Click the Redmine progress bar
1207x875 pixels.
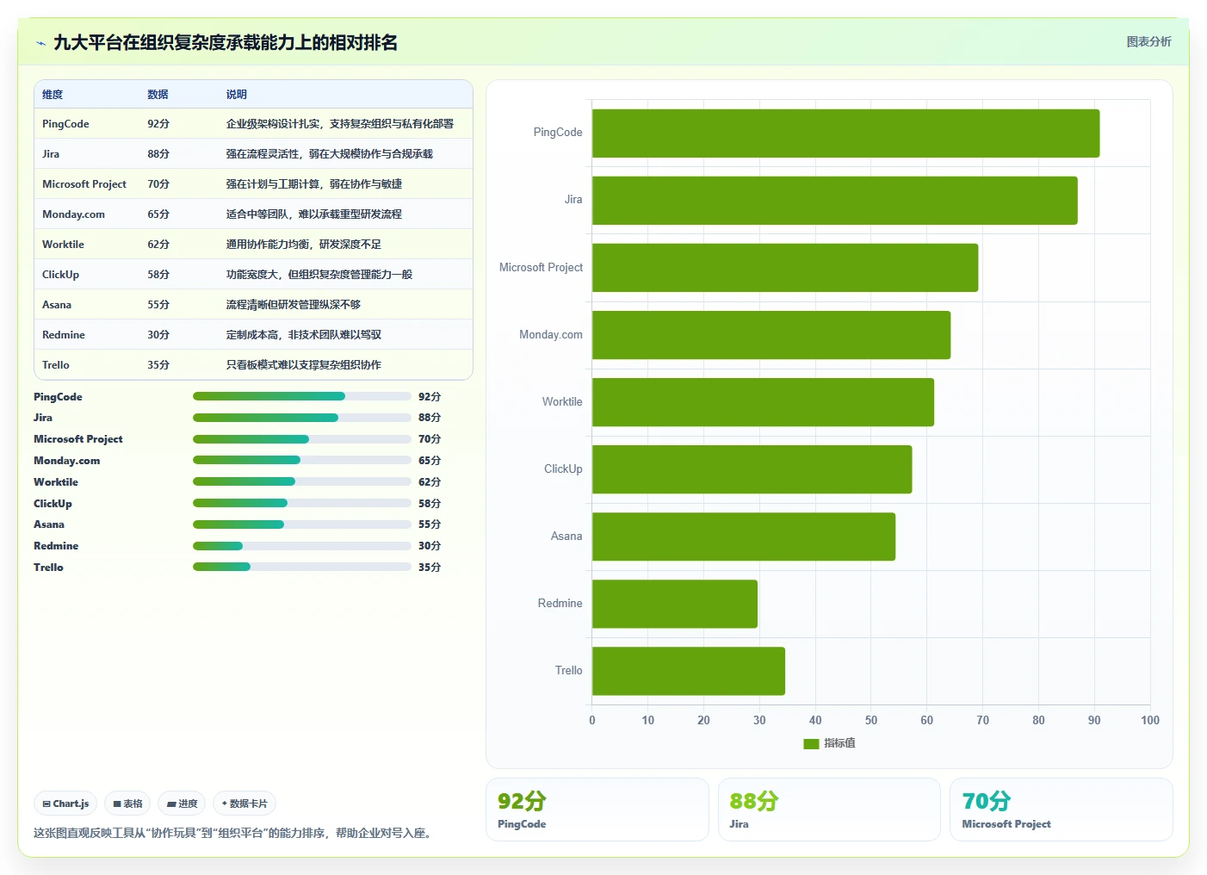302,546
